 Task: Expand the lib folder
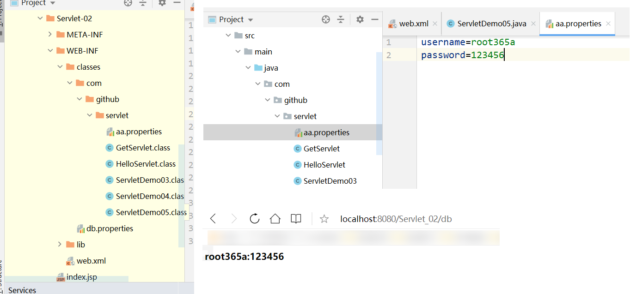click(x=60, y=245)
